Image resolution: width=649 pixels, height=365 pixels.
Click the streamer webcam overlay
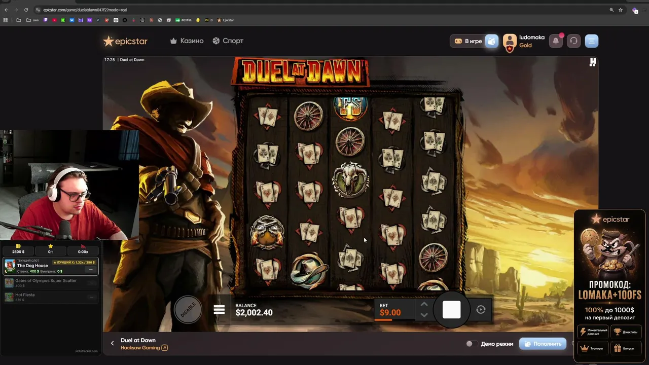point(69,185)
